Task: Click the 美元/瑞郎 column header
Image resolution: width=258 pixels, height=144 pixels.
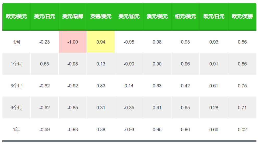Action: 73,16
